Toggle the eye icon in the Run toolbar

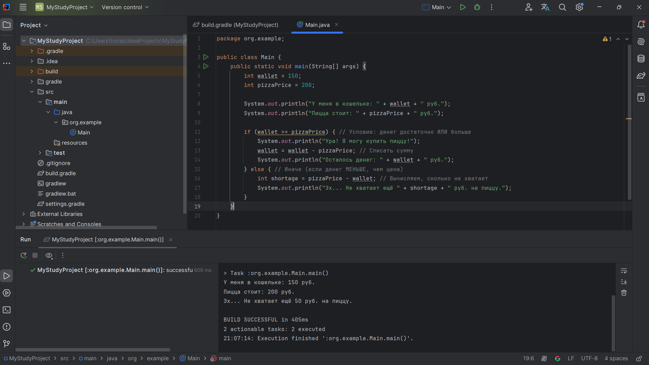(x=49, y=255)
